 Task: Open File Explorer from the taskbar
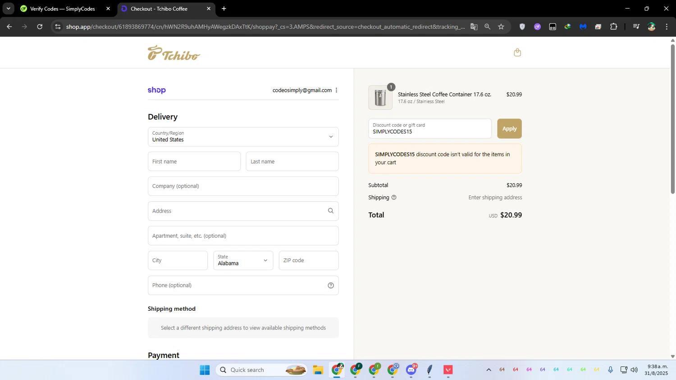[x=318, y=370]
